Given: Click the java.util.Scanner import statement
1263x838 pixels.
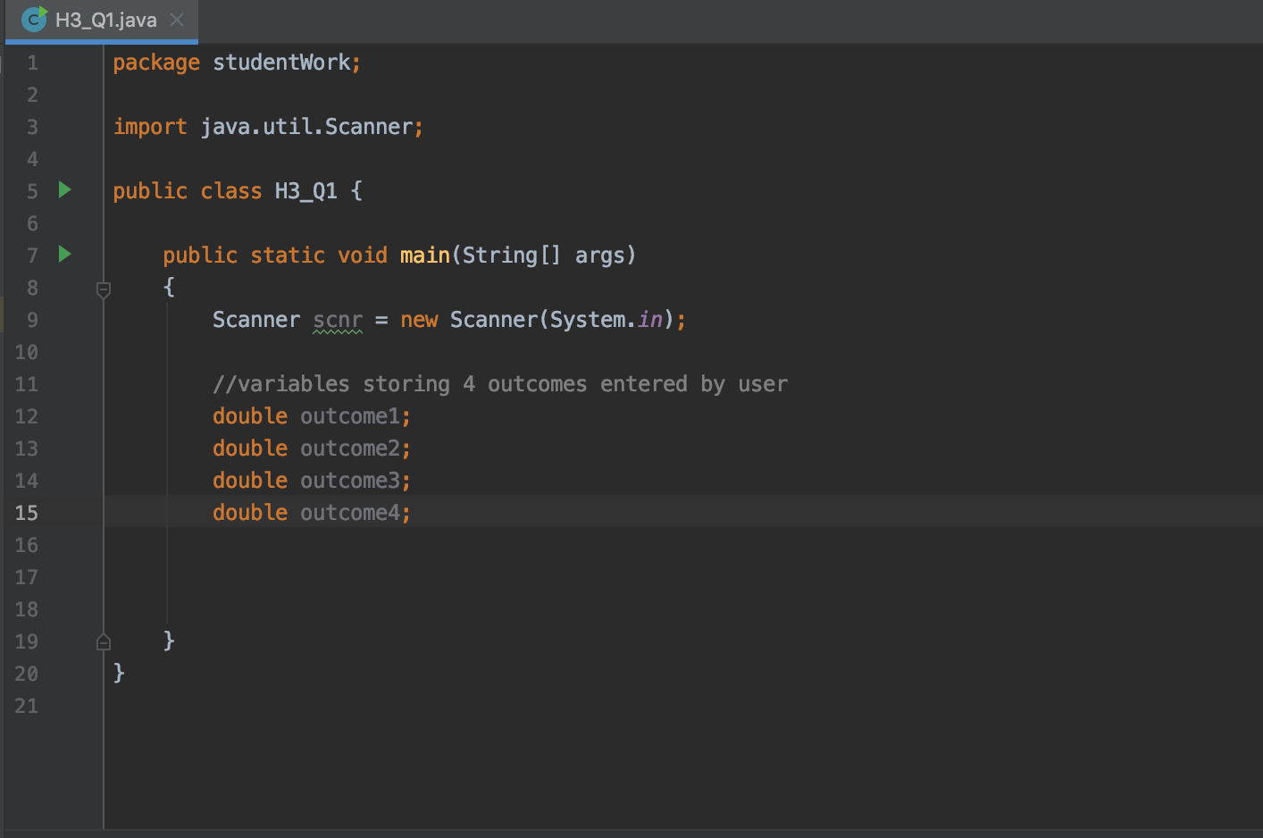Looking at the screenshot, I should coord(311,126).
